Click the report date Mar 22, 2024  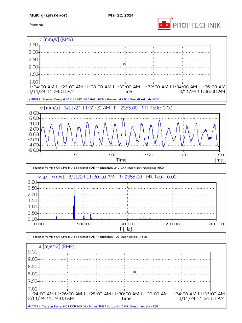(121, 15)
